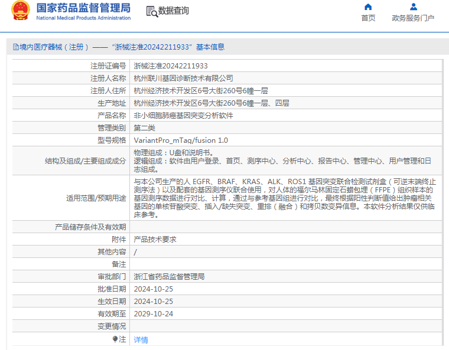Click product name 非小细胞肺癌基因突变分析软件
The image size is (449, 350).
[x=183, y=116]
